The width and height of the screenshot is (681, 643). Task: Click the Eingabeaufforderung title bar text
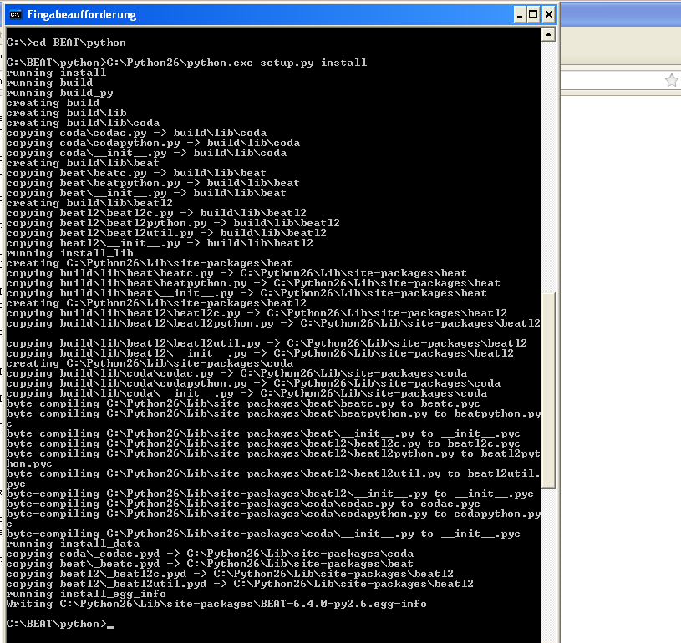pyautogui.click(x=82, y=14)
